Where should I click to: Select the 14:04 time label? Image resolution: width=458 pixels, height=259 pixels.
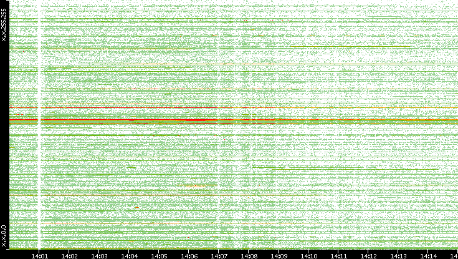pyautogui.click(x=129, y=256)
